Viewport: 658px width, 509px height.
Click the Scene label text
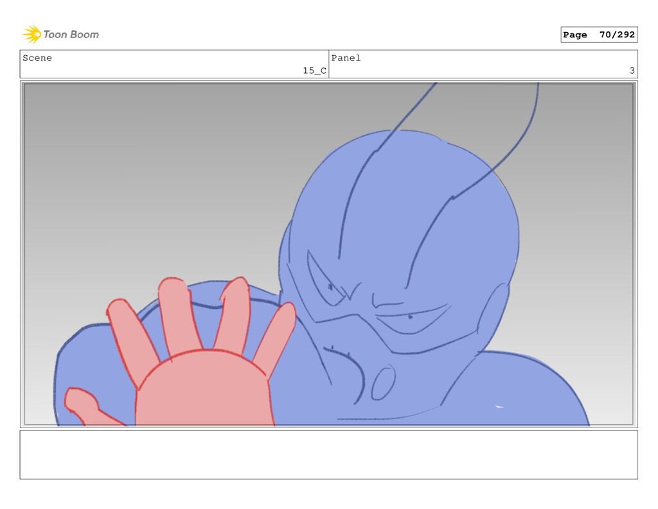(x=37, y=58)
